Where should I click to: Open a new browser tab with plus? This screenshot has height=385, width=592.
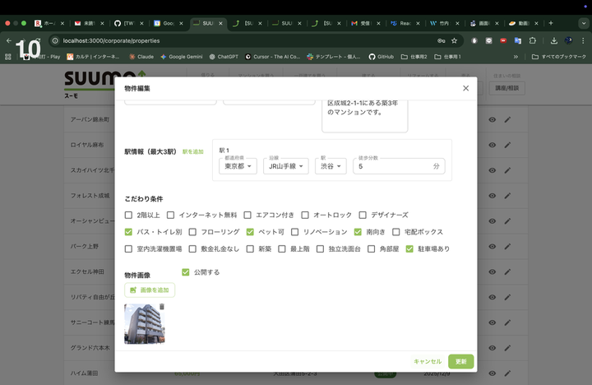point(551,23)
